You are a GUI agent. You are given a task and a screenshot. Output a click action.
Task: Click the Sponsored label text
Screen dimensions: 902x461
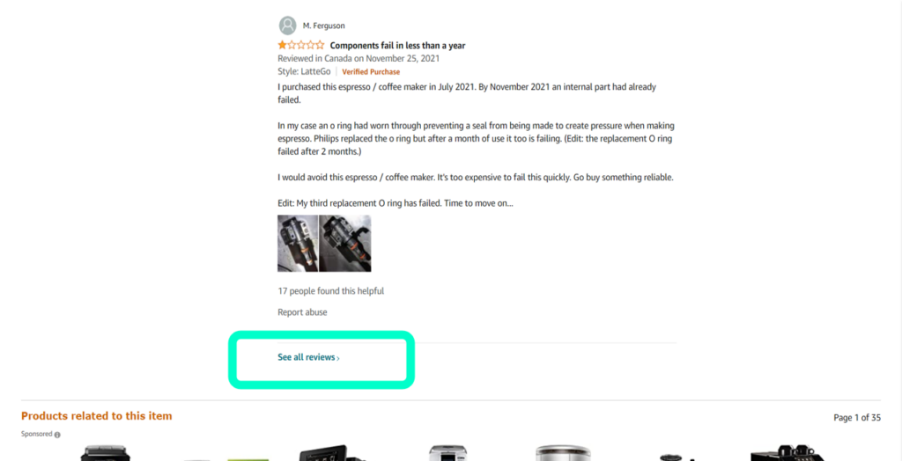pyautogui.click(x=37, y=435)
